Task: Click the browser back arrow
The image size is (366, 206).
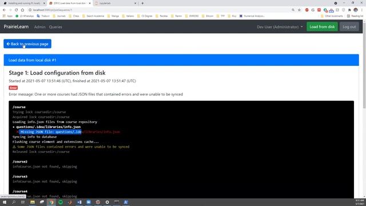Action: click(x=4, y=10)
